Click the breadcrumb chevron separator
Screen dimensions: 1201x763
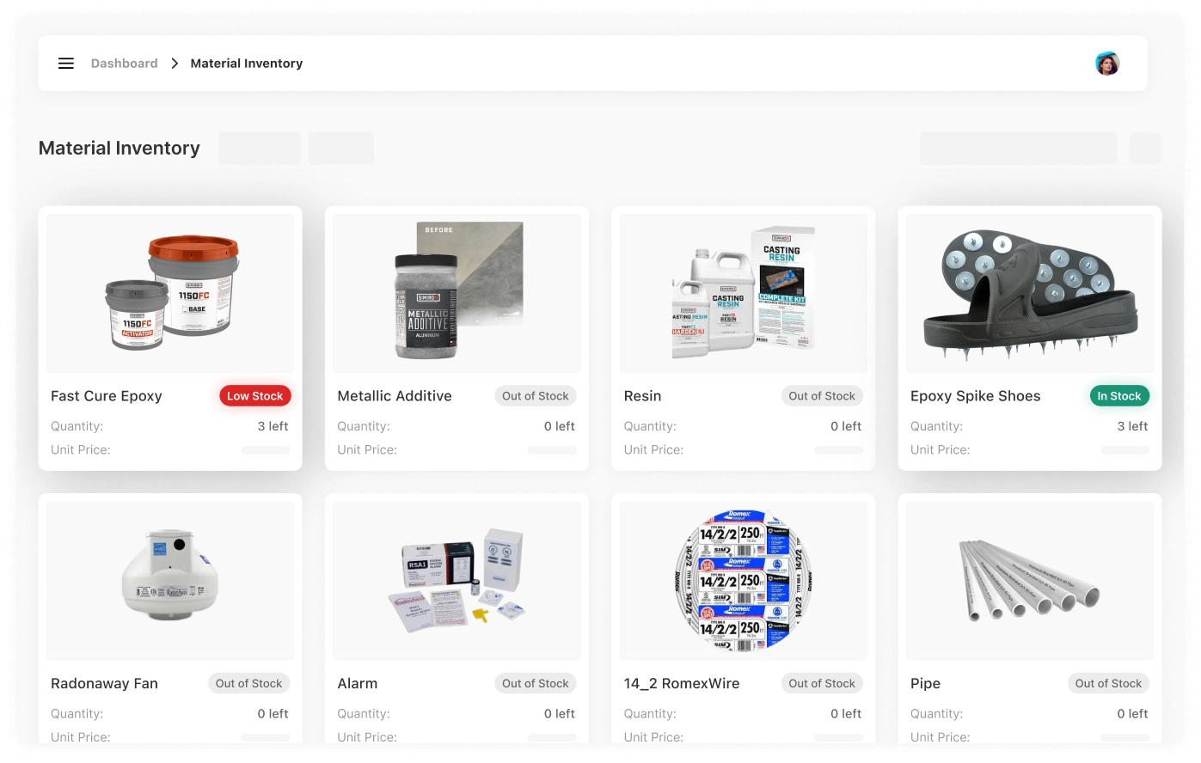175,64
